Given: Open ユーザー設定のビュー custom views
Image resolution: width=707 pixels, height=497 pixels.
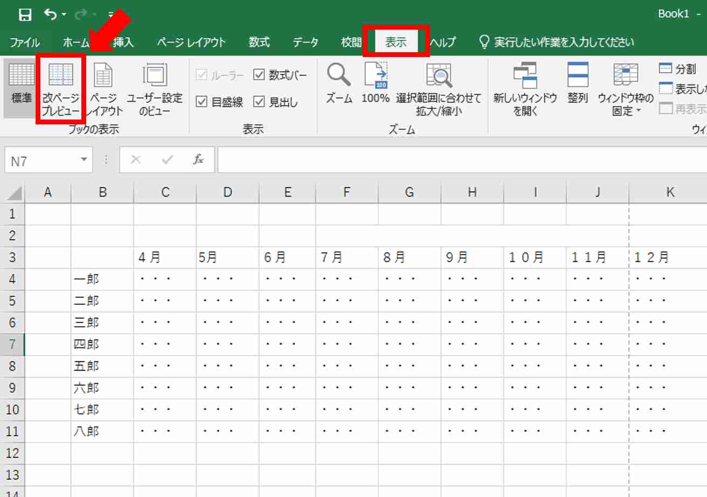Looking at the screenshot, I should point(155,88).
